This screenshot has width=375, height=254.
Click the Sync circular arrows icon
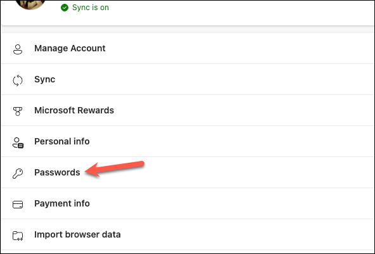pyautogui.click(x=18, y=80)
